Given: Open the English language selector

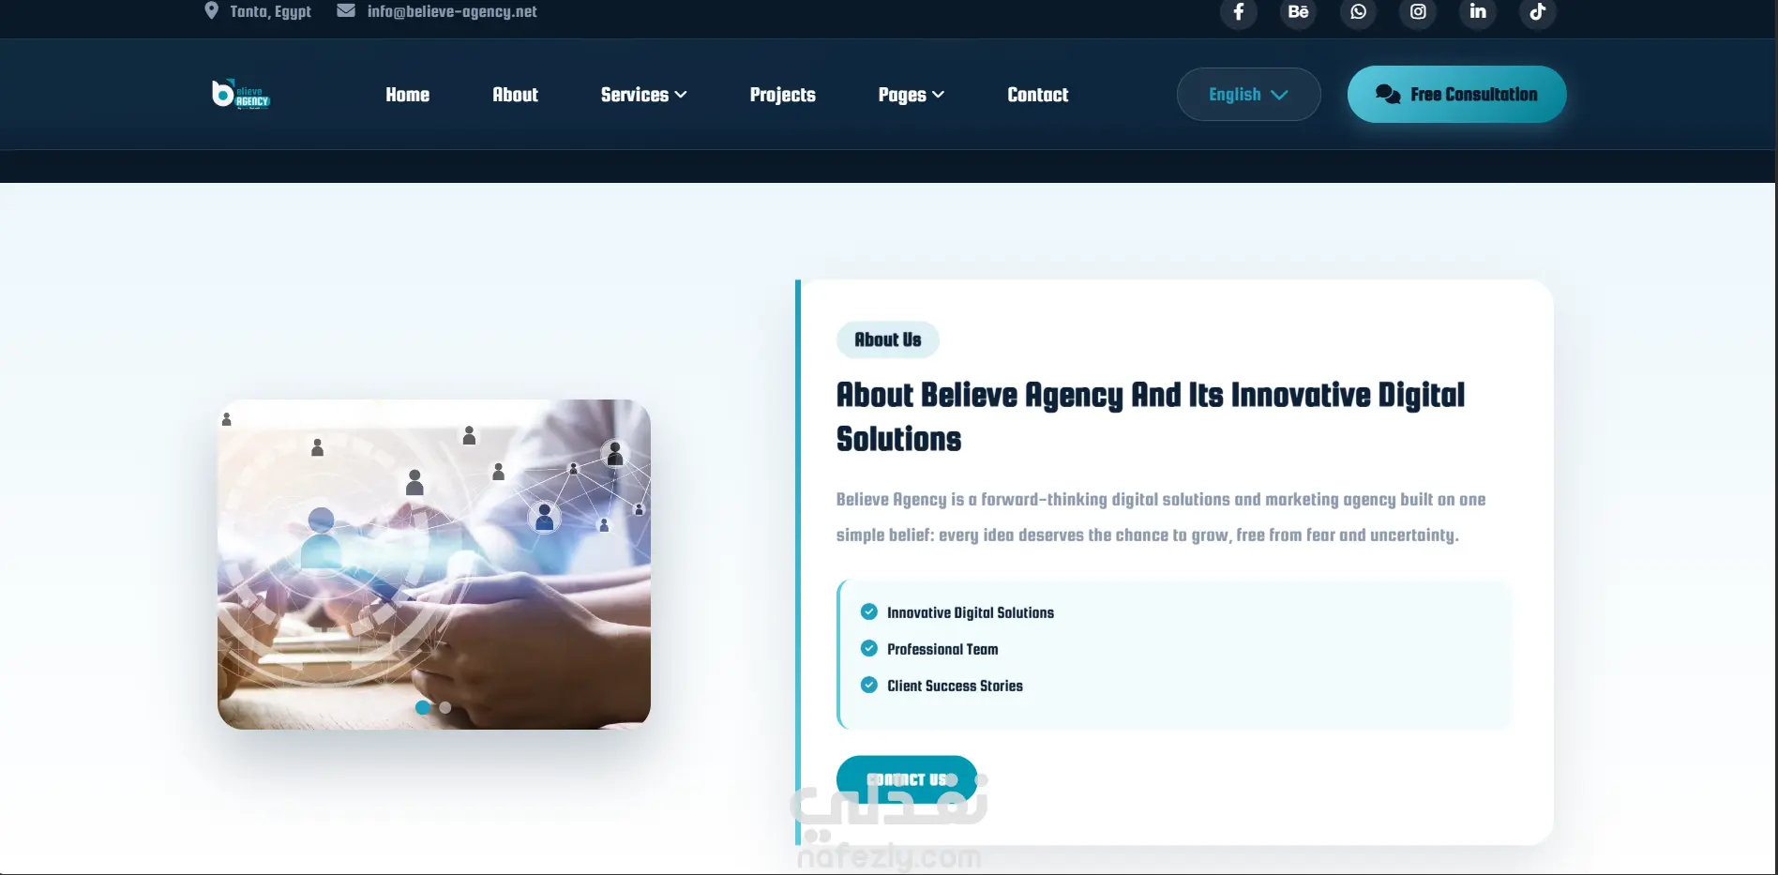Looking at the screenshot, I should click(1249, 94).
